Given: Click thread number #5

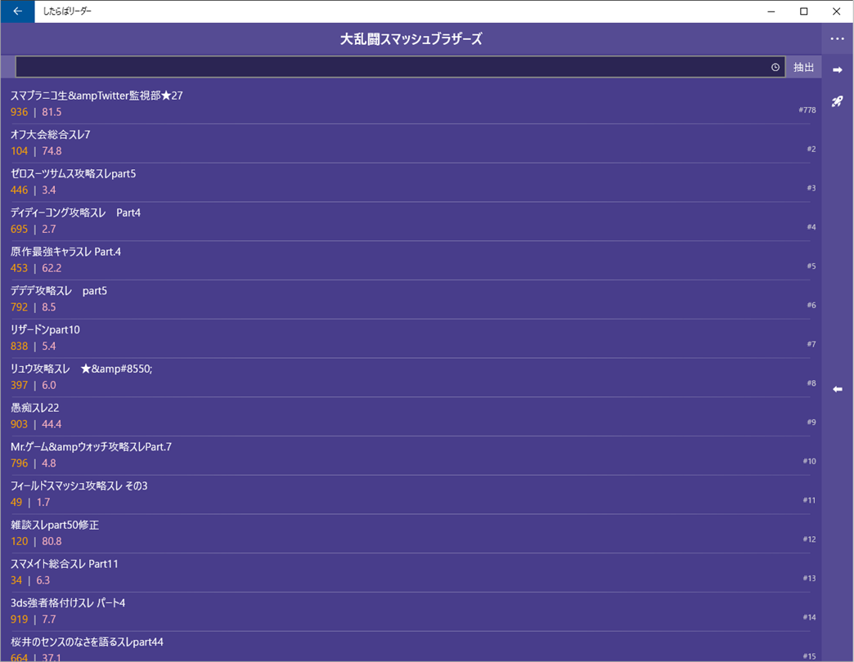Looking at the screenshot, I should pos(811,266).
